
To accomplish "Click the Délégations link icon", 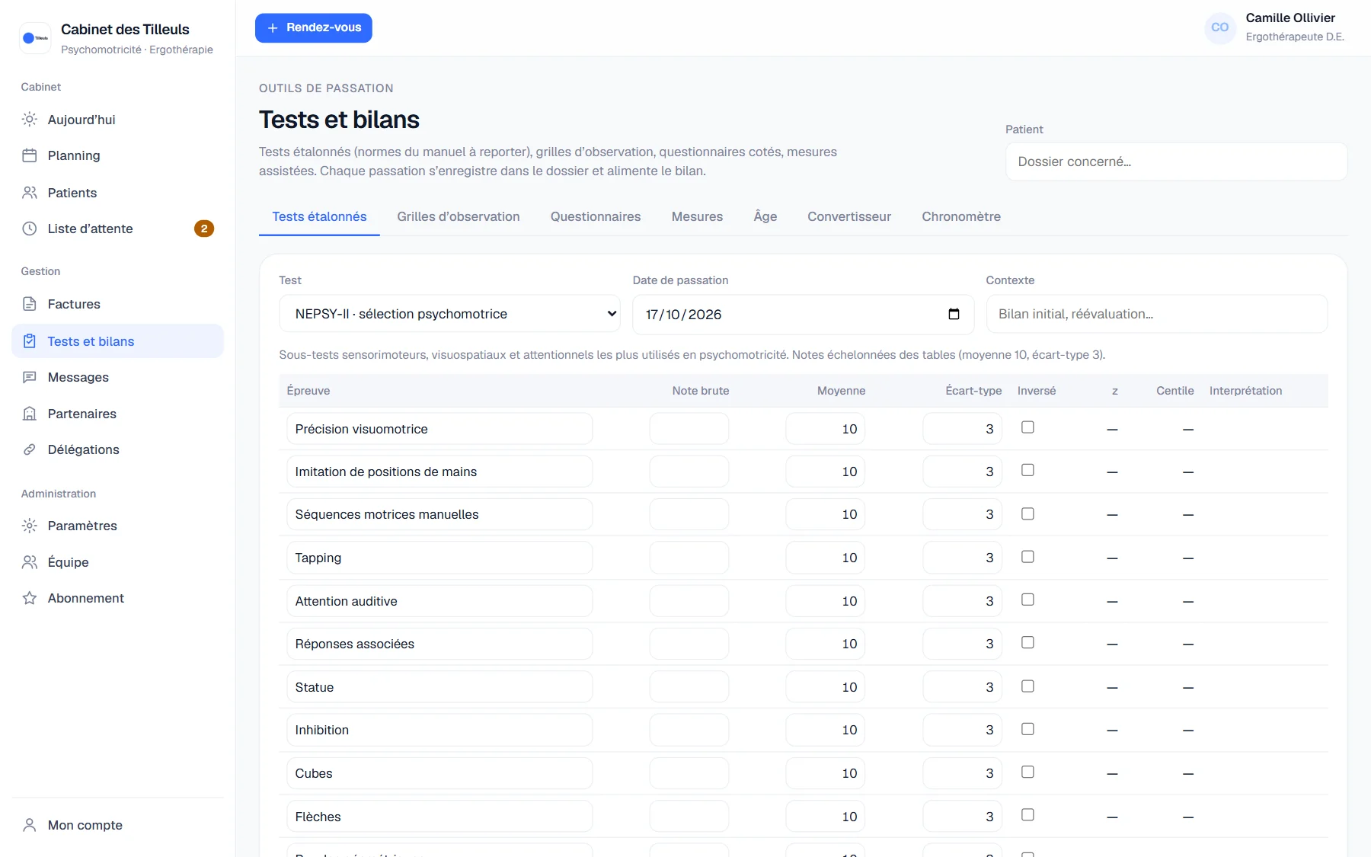I will coord(30,449).
